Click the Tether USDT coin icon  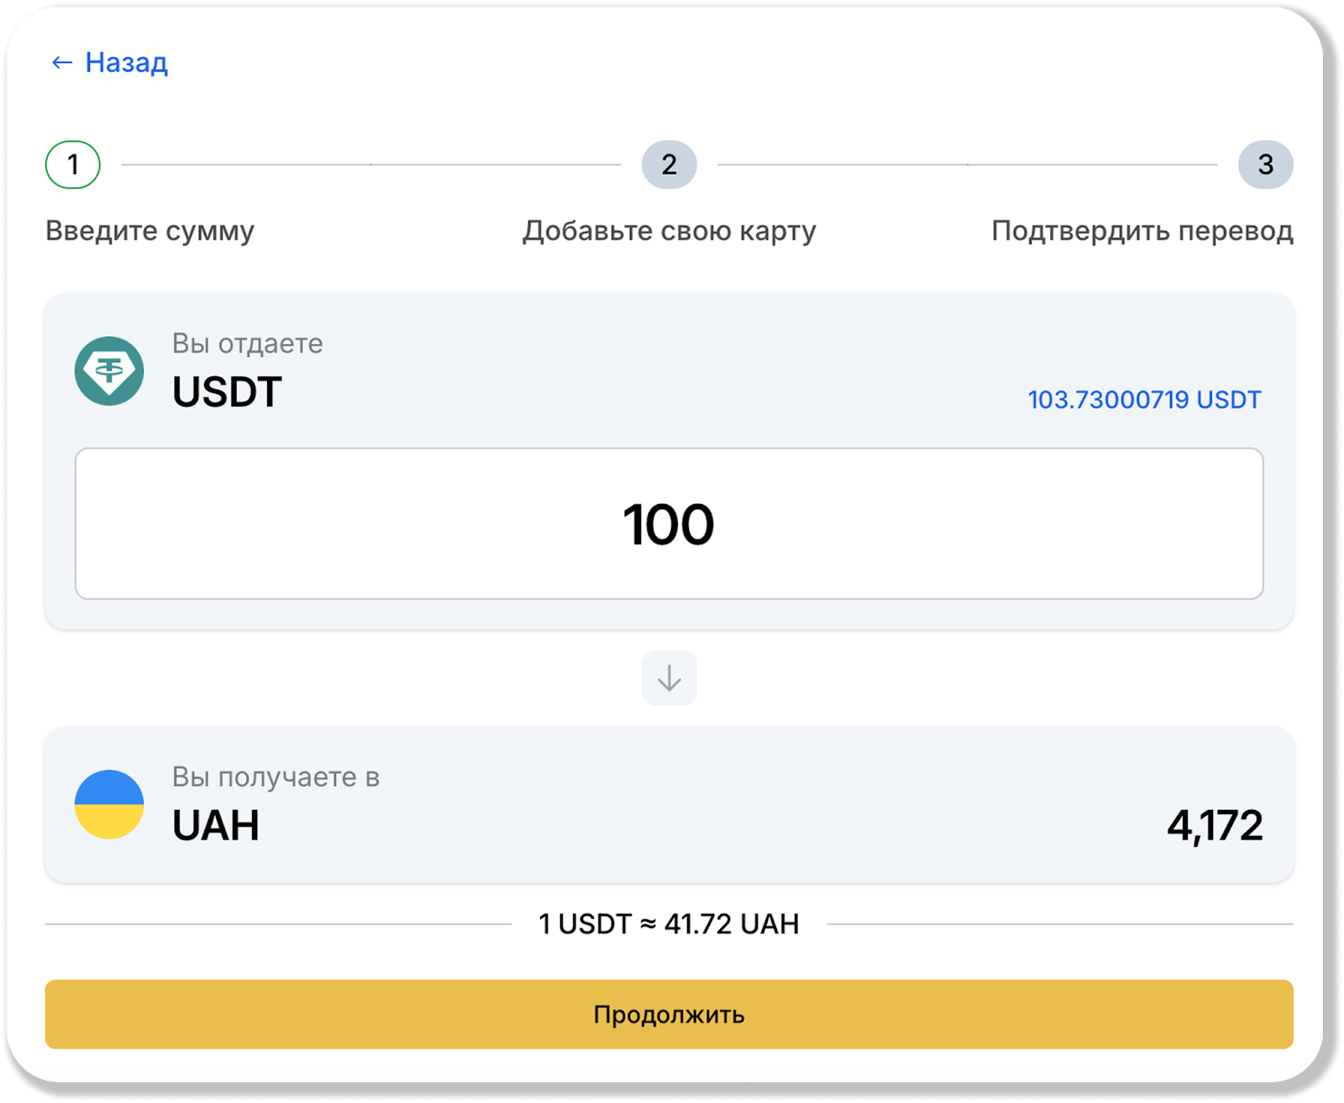(x=109, y=371)
